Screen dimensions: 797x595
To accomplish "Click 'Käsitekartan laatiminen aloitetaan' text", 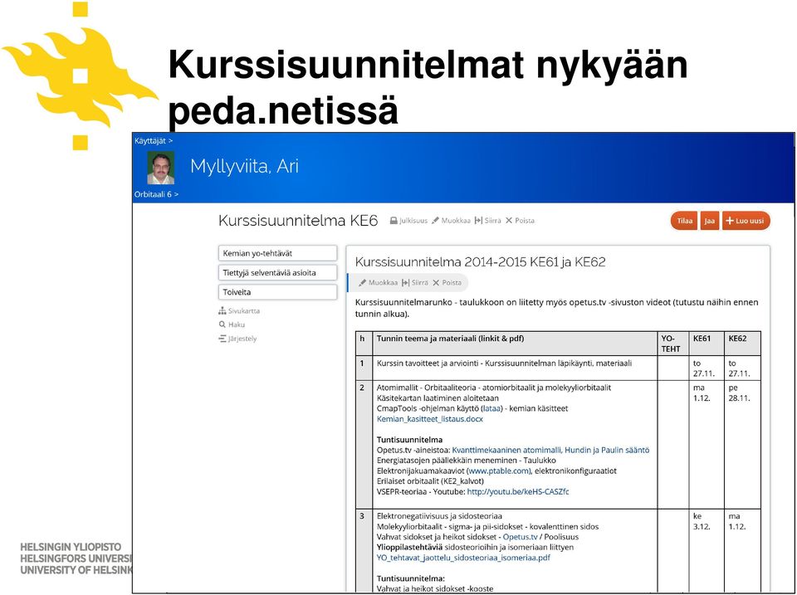I will tap(438, 398).
